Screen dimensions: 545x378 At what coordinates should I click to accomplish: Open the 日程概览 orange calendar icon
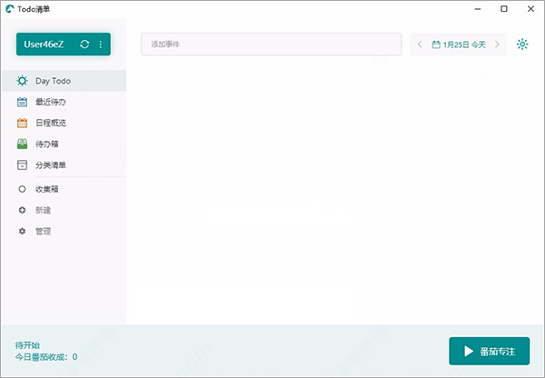click(x=22, y=123)
